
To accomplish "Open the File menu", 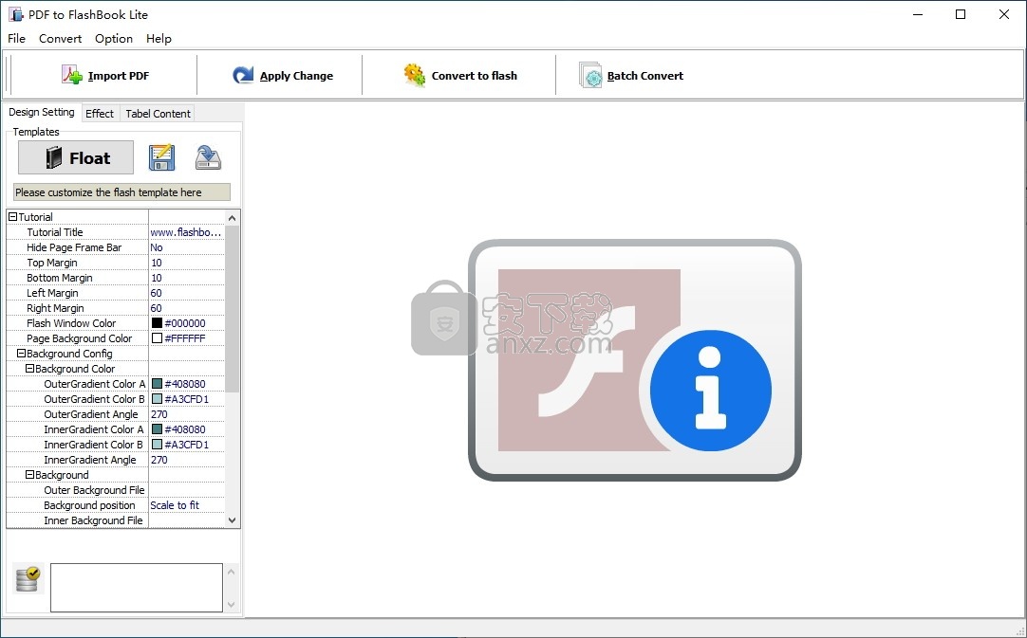I will (16, 39).
